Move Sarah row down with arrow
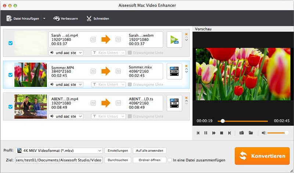The image size is (294, 173). point(186,40)
